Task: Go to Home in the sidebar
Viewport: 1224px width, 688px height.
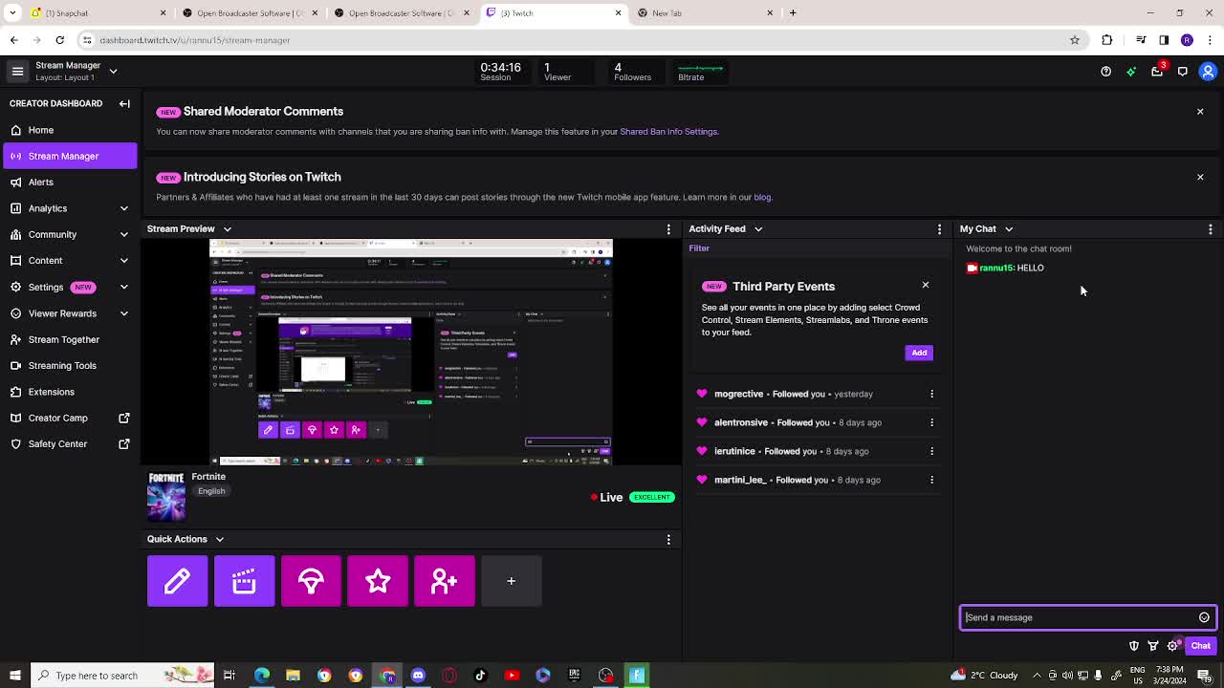Action: (70, 130)
